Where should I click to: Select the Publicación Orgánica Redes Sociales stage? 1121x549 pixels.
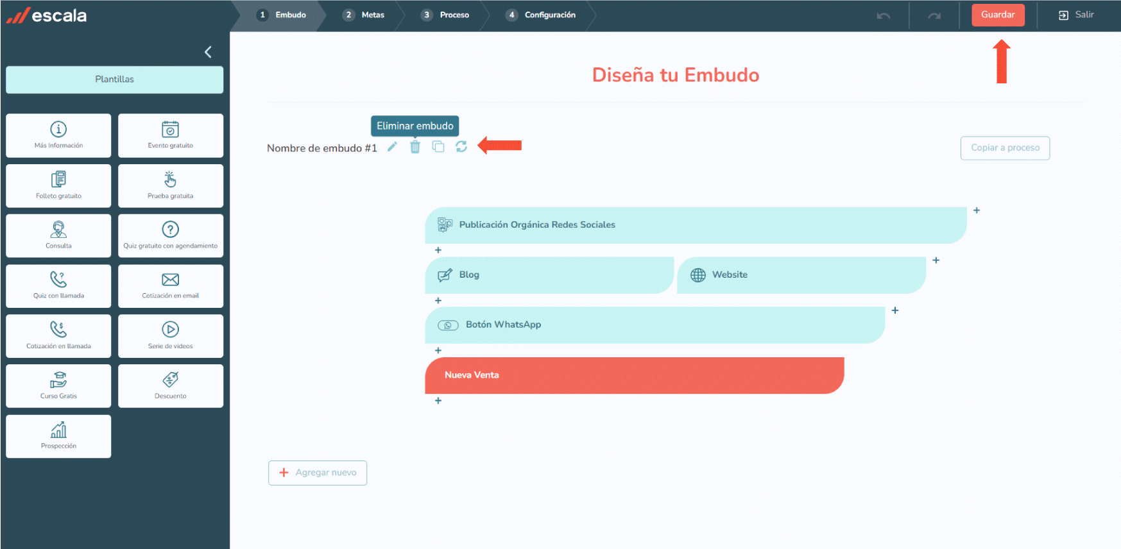click(x=696, y=225)
